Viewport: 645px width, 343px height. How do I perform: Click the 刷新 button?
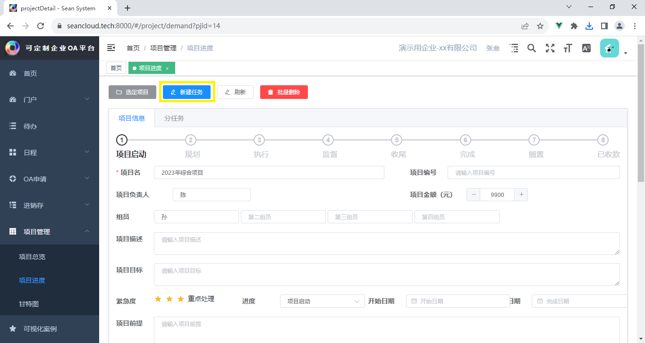(x=235, y=92)
